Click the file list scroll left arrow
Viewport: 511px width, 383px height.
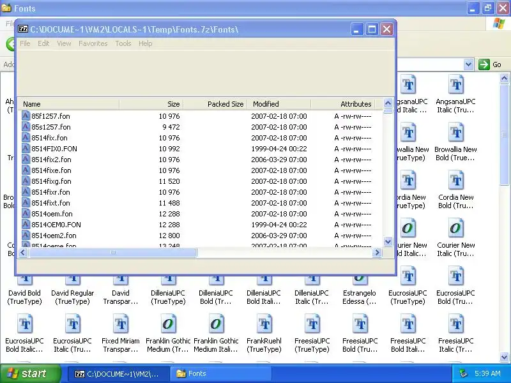pyautogui.click(x=22, y=252)
